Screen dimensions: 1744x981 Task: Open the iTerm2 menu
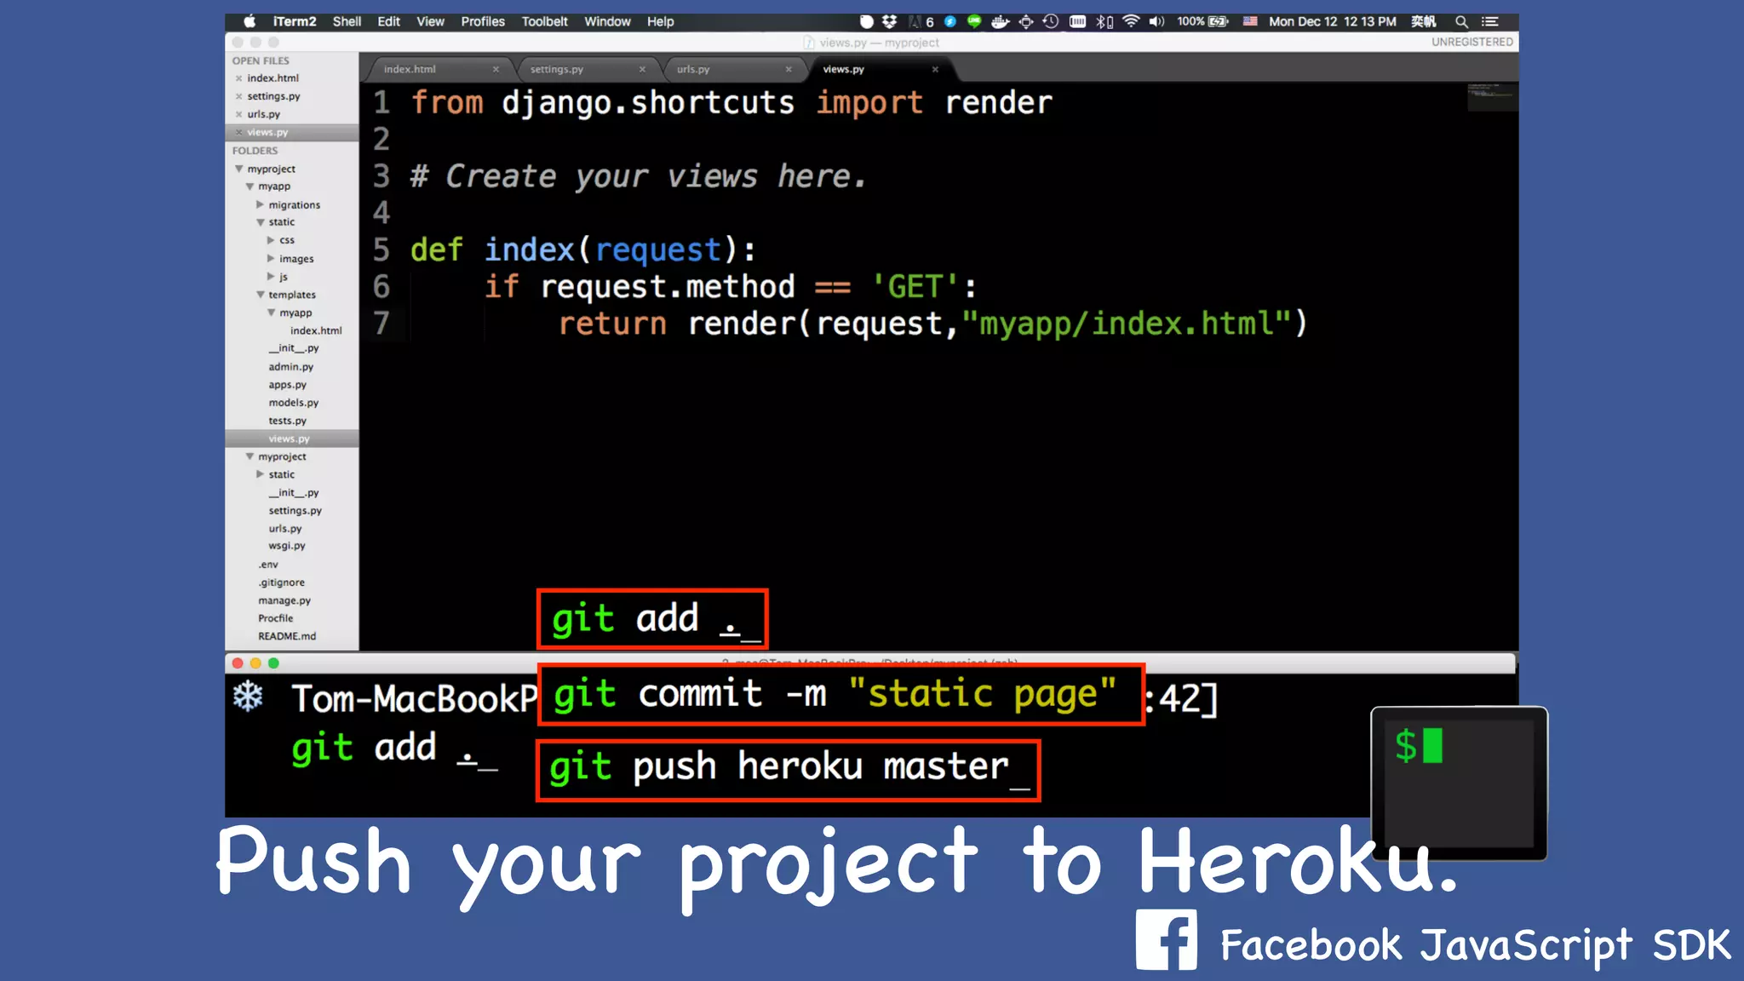[x=295, y=21]
